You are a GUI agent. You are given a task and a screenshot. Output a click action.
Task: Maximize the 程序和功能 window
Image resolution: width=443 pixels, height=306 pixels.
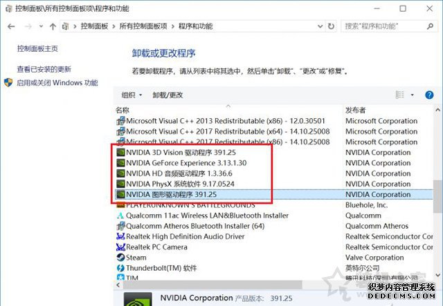[403, 8]
